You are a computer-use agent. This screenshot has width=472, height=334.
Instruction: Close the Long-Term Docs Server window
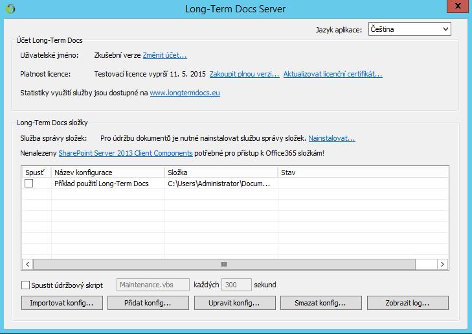(458, 6)
